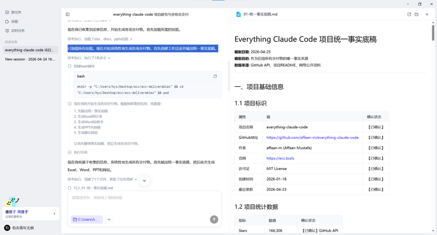
Task: Click the '4. 生成PPT内容稿' list item
Action: coord(87,127)
